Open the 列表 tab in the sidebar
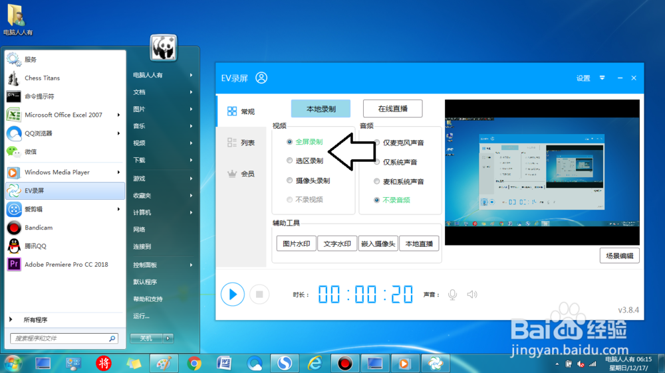Screen dimensions: 665x373 pyautogui.click(x=241, y=143)
